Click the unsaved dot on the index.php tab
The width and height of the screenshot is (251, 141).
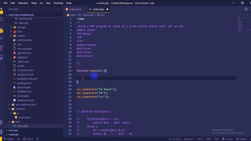(x=107, y=9)
